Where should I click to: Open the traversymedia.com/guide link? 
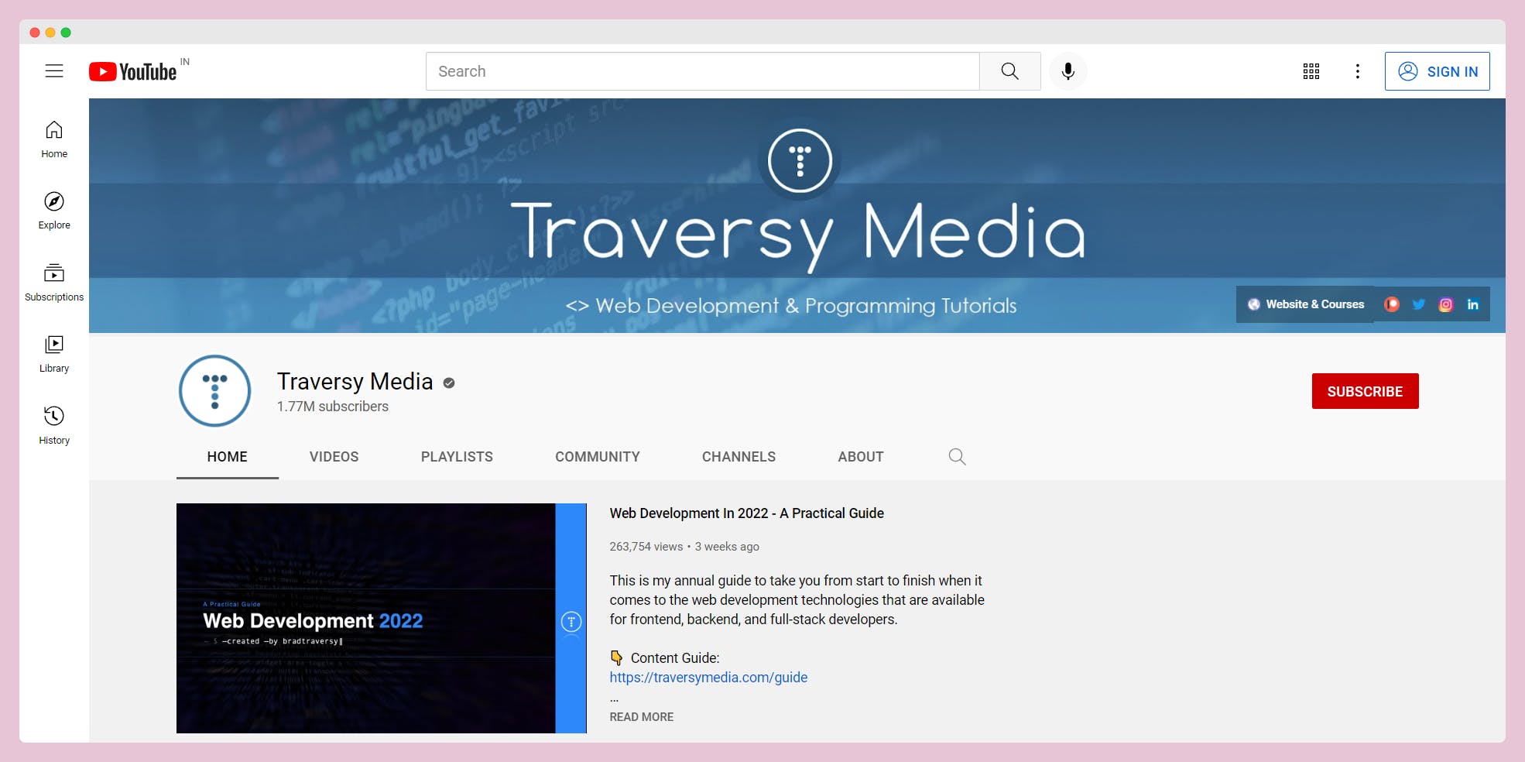pyautogui.click(x=708, y=678)
